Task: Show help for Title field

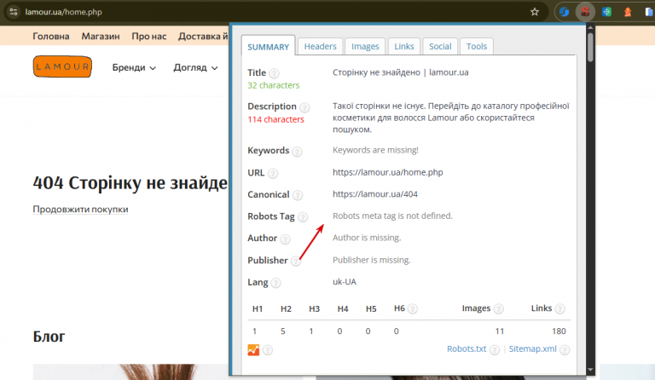Action: coord(274,73)
